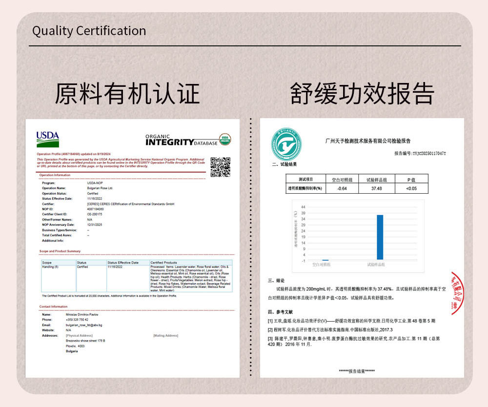488x407 pixels.
Task: Click the '试验样品组' chart axis label
Action: point(376,265)
